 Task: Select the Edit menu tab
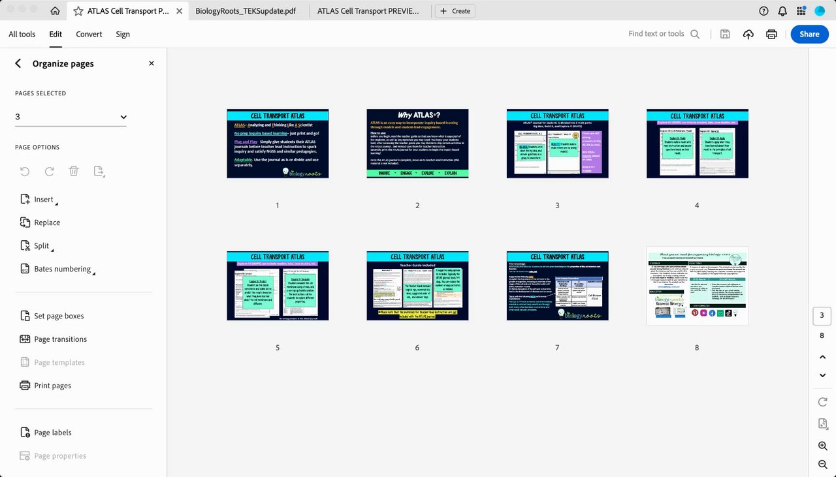click(x=56, y=34)
